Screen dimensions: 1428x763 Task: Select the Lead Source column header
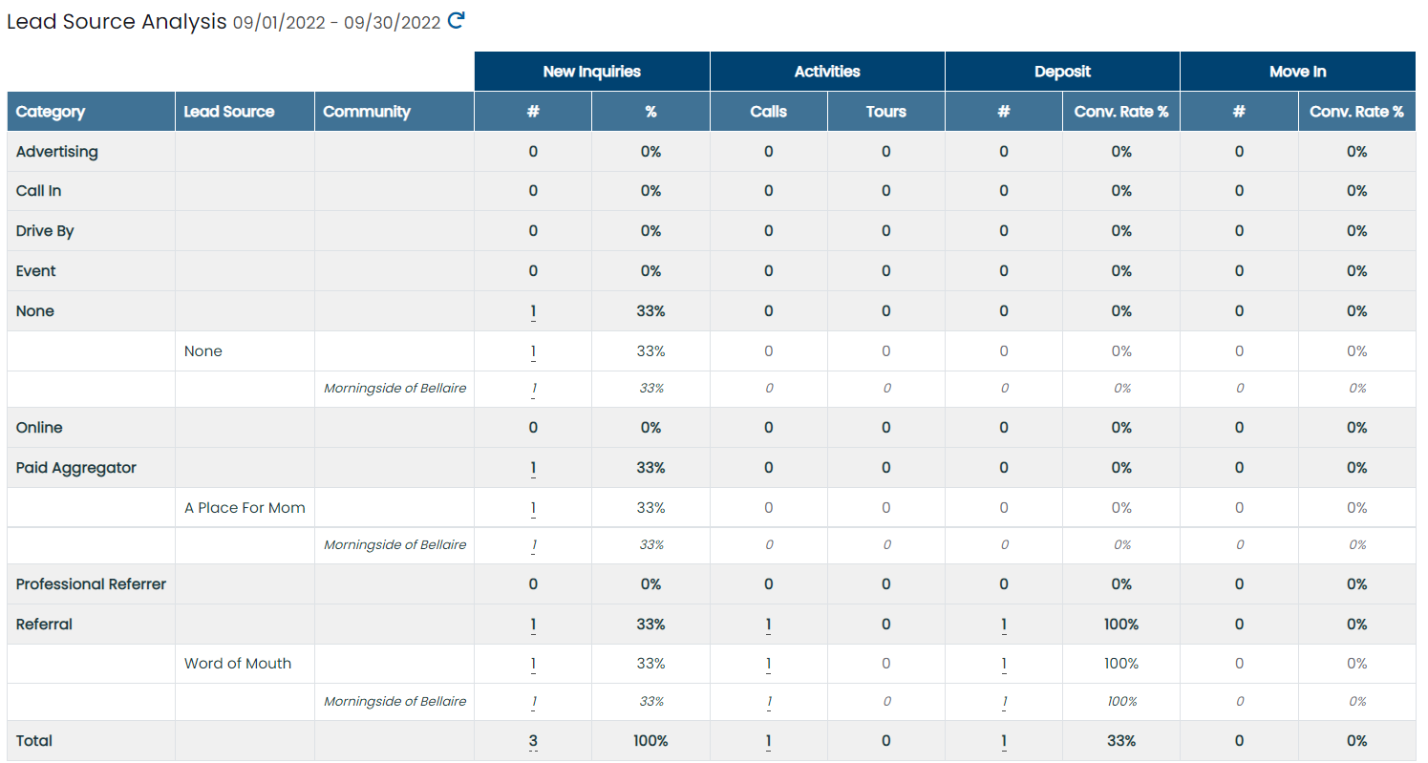(x=229, y=112)
